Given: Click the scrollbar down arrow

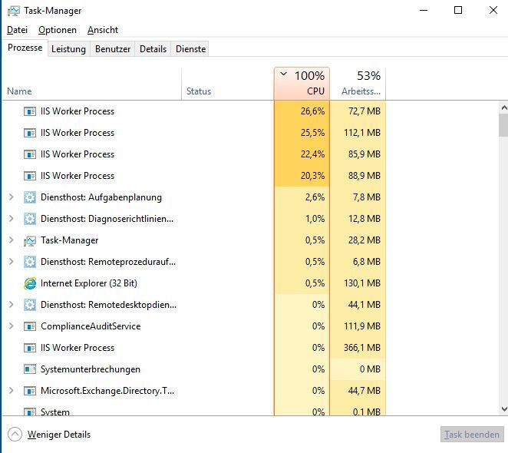Looking at the screenshot, I should pyautogui.click(x=504, y=409).
